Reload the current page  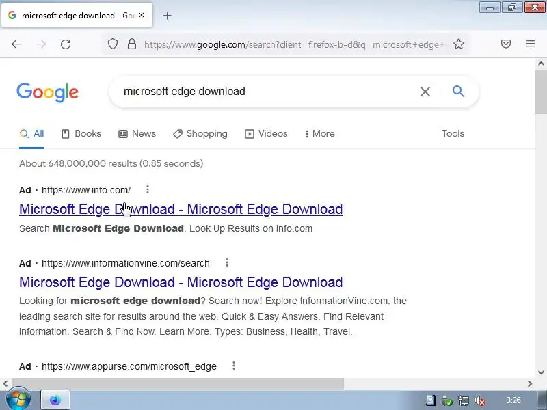66,44
